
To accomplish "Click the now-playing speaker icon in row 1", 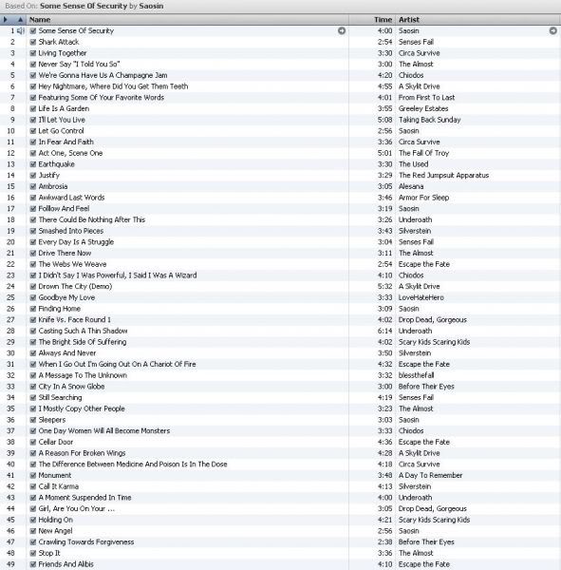I will point(21,31).
